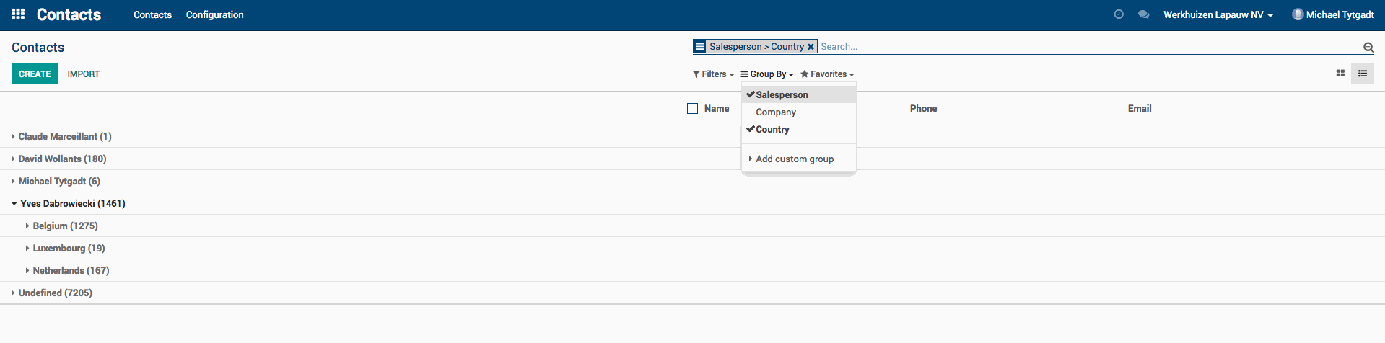Tick the select-all checkbox beside Name
The height and width of the screenshot is (343, 1385).
coord(692,109)
